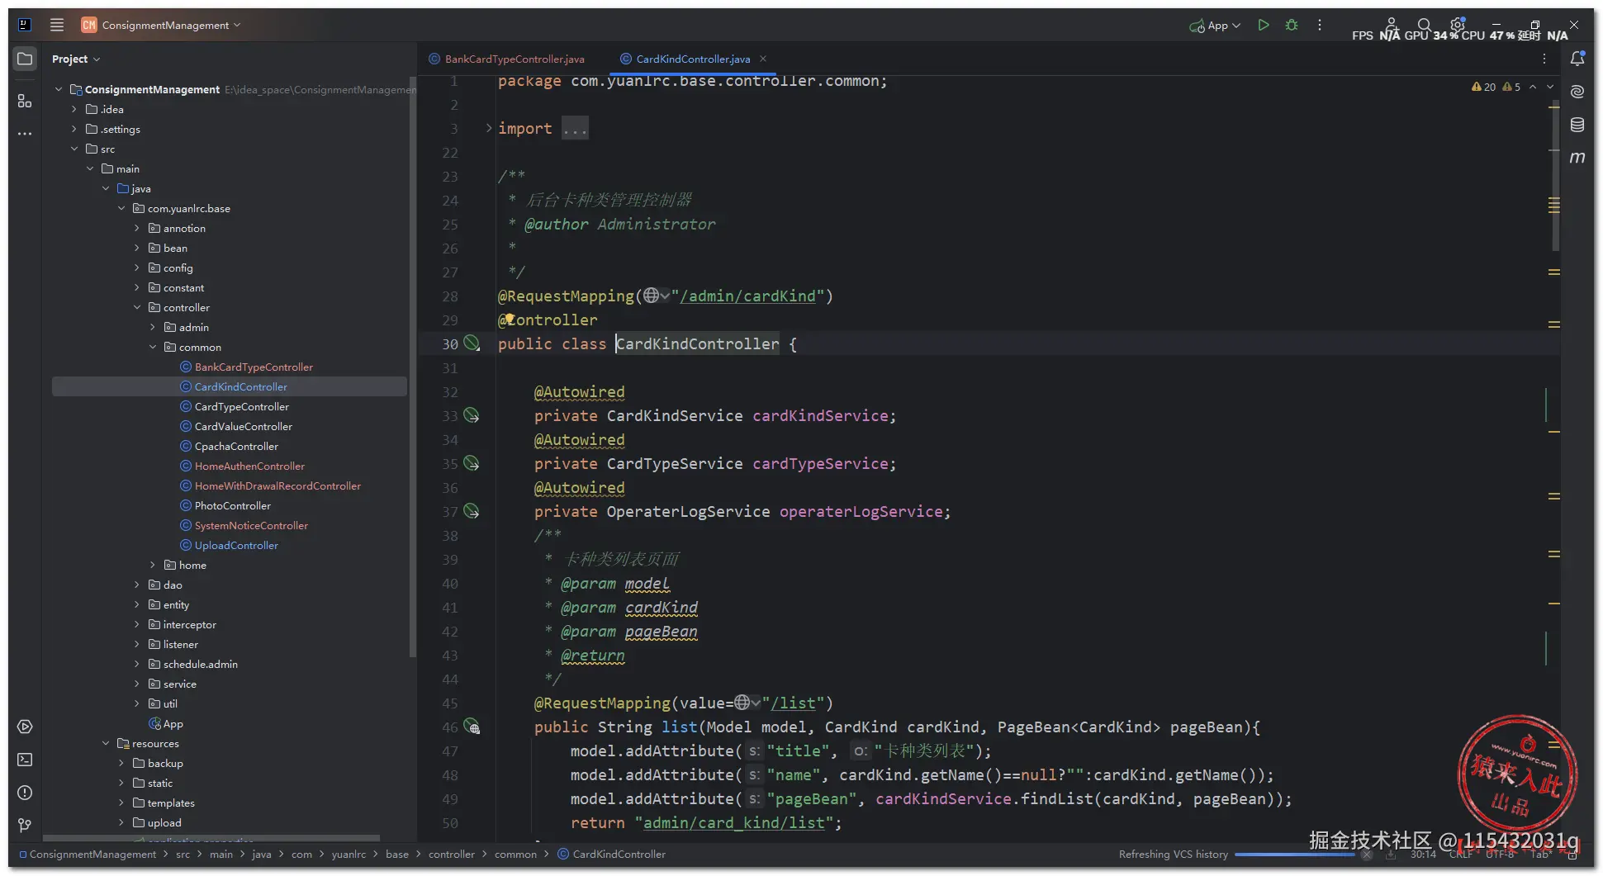Image resolution: width=1603 pixels, height=876 pixels.
Task: Click the autowired gutter icon on line 35
Action: point(472,463)
